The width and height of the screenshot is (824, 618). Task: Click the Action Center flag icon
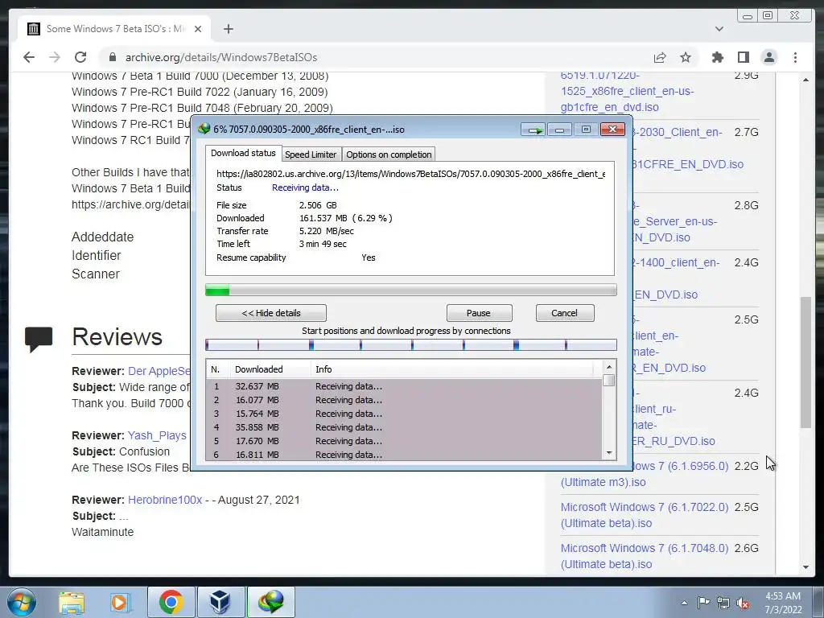click(703, 603)
